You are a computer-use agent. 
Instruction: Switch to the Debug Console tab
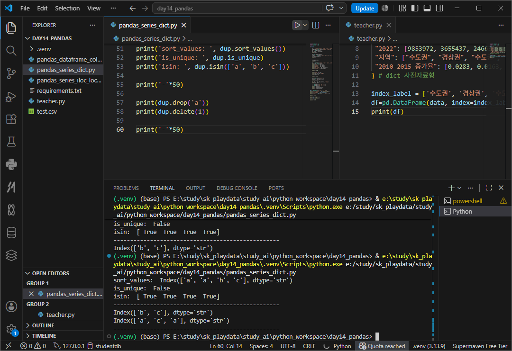pyautogui.click(x=237, y=188)
